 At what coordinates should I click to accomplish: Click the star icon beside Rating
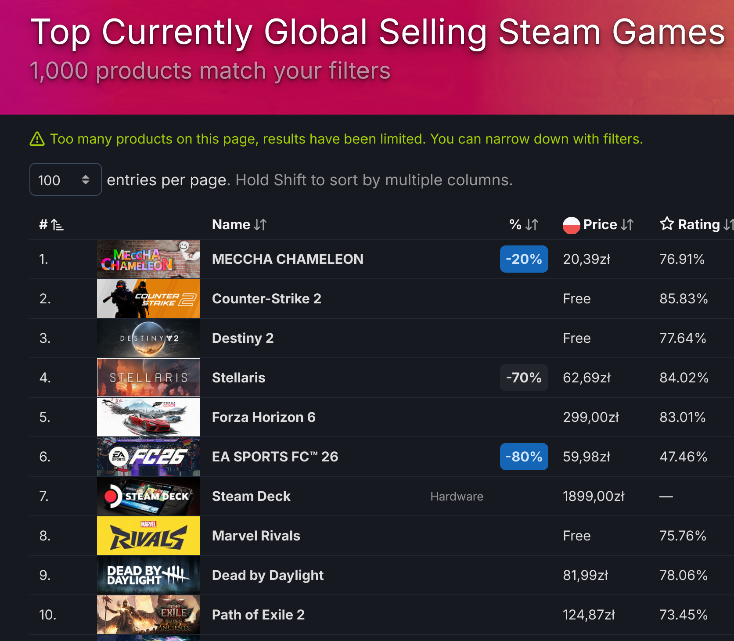coord(667,224)
